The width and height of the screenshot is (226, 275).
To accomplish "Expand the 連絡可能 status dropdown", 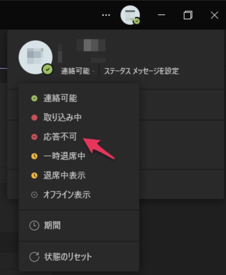I will tap(77, 71).
